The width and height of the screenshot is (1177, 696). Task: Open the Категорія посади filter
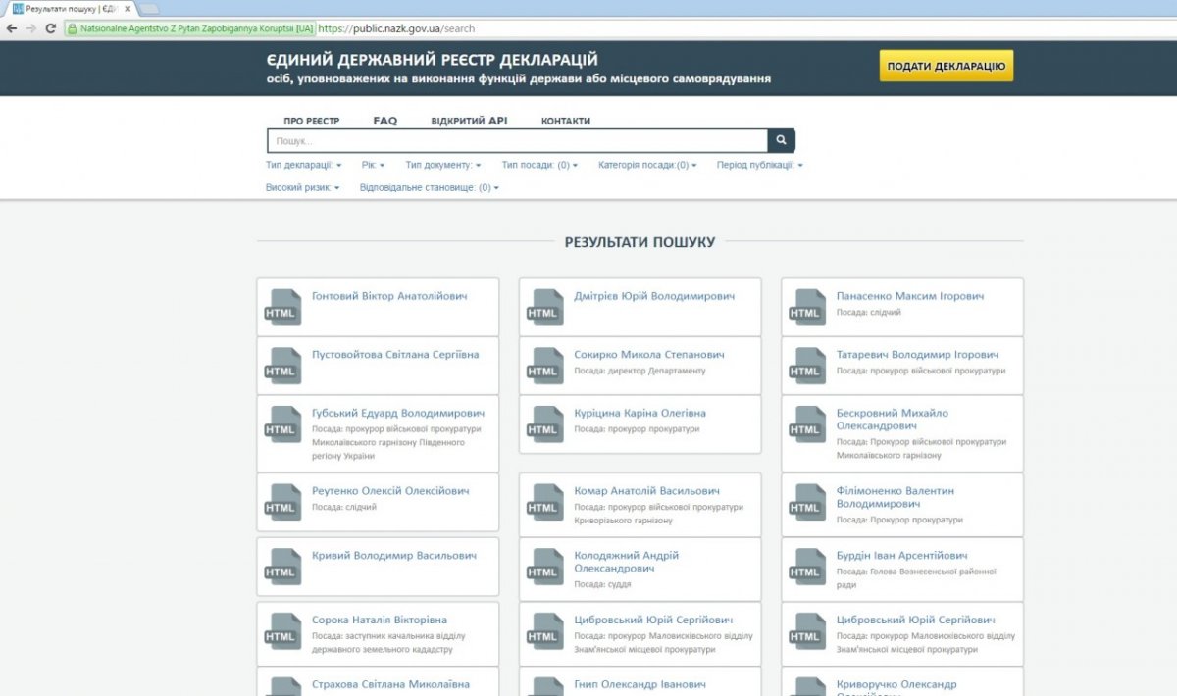pyautogui.click(x=647, y=165)
